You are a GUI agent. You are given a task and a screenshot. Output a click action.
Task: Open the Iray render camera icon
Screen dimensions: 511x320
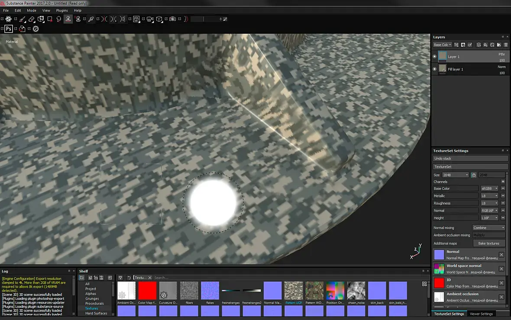tap(173, 19)
